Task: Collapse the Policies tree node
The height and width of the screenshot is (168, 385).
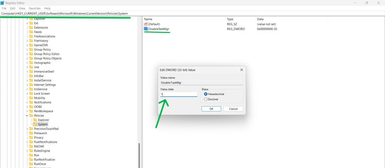Action: tap(27, 116)
